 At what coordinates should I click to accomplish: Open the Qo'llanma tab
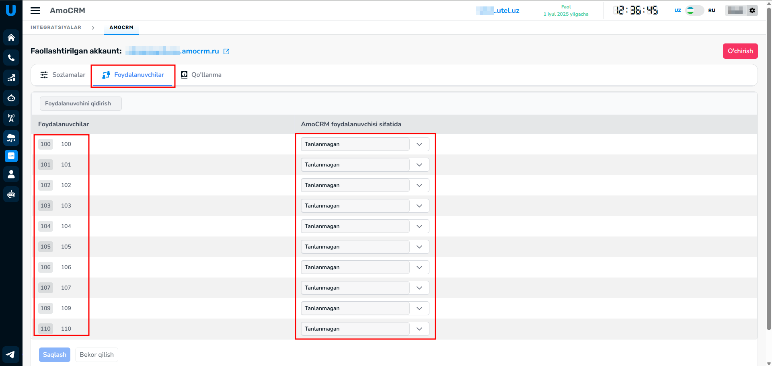pyautogui.click(x=201, y=75)
